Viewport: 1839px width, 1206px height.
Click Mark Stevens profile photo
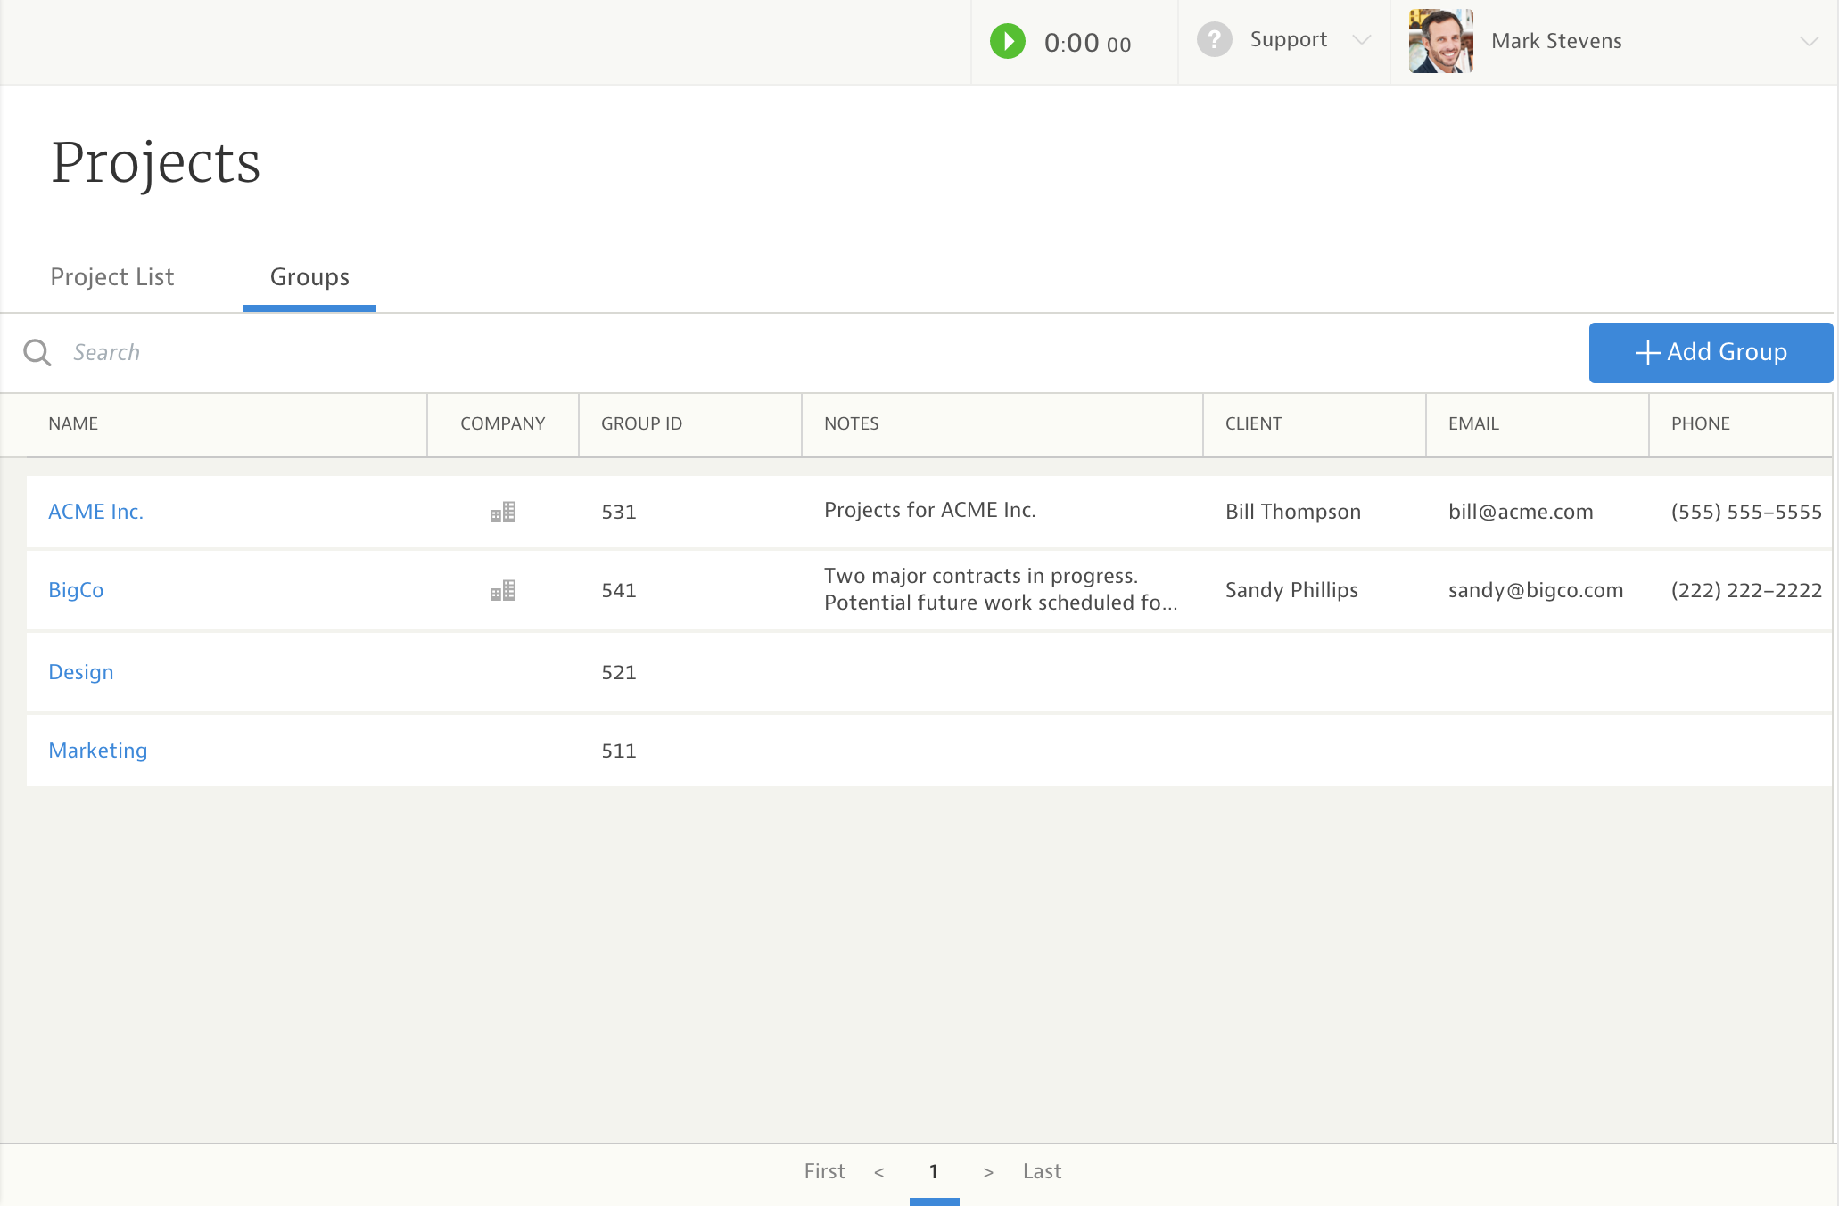click(1440, 42)
